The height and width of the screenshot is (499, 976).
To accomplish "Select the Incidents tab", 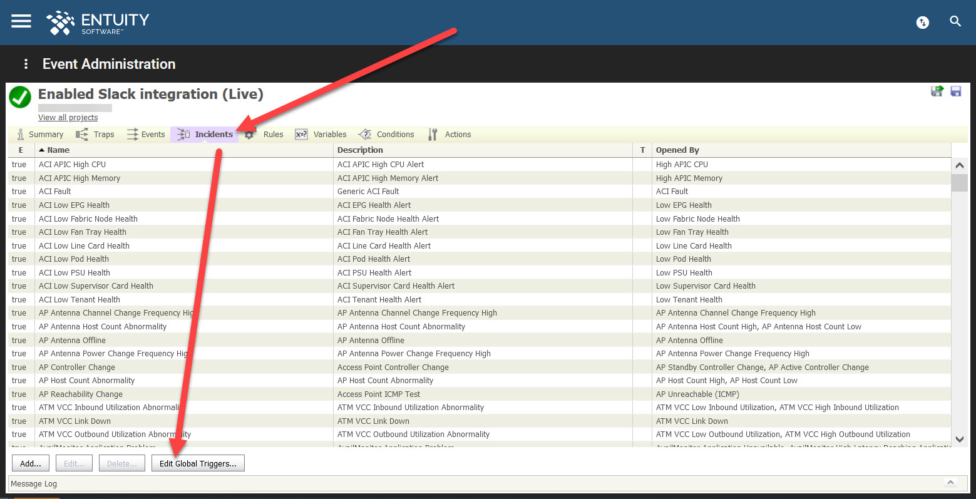I will [x=204, y=135].
